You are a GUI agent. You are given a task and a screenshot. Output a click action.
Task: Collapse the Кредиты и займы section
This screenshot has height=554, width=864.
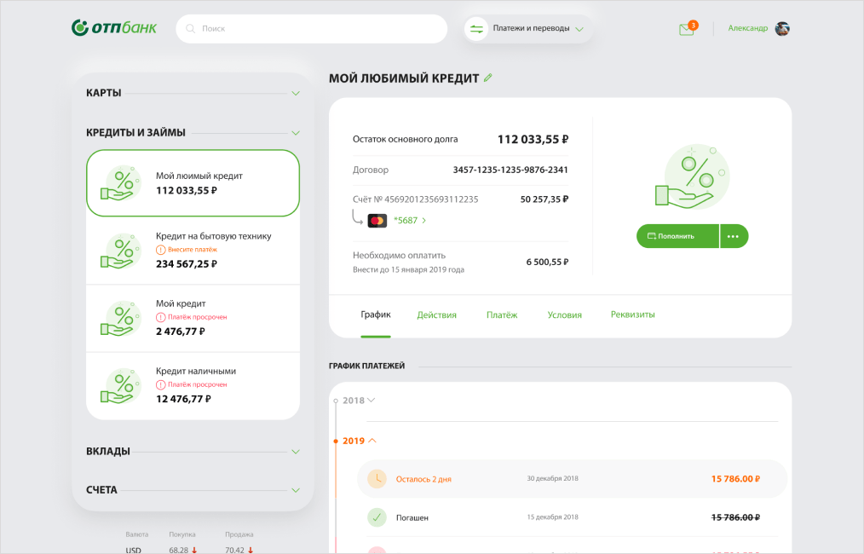[296, 133]
